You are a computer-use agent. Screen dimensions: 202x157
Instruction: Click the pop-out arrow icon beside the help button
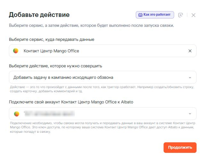coord(181,15)
